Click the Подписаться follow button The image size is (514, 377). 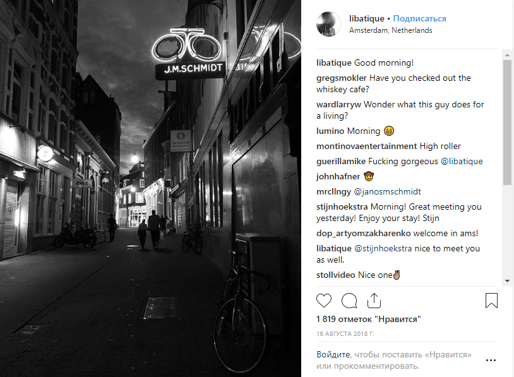419,19
